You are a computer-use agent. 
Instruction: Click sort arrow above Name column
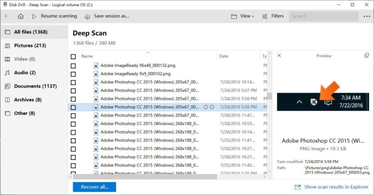tap(148, 52)
